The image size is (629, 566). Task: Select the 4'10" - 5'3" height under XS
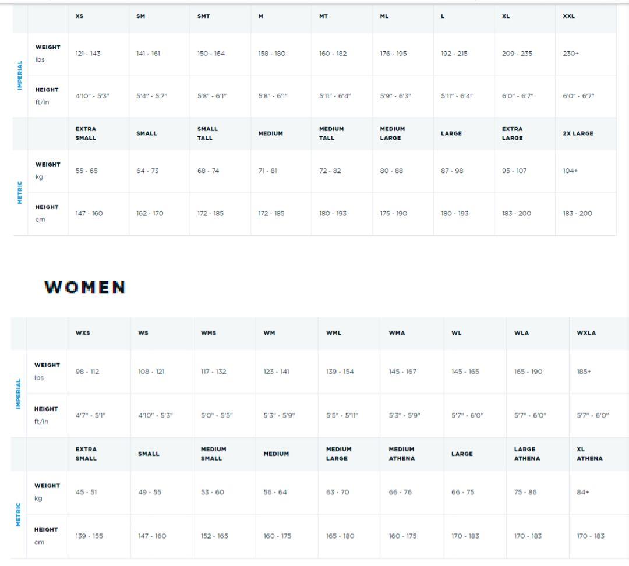92,96
